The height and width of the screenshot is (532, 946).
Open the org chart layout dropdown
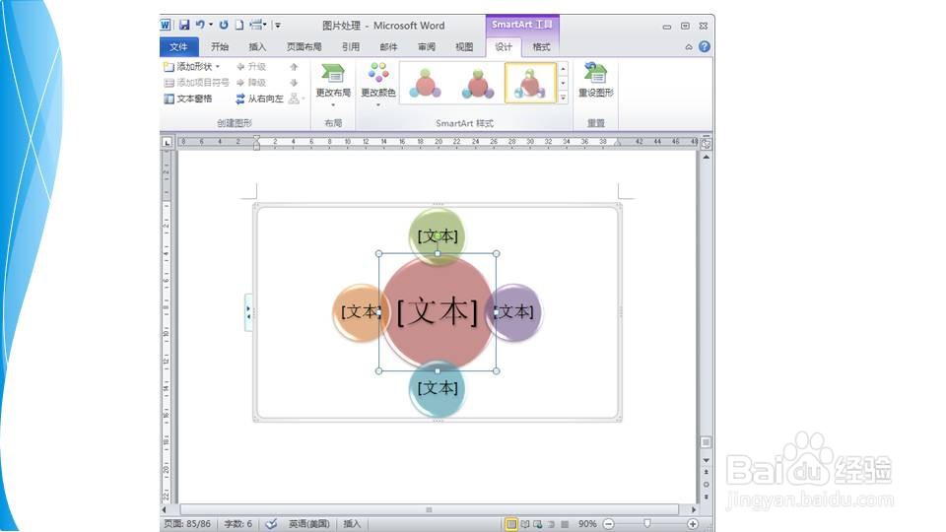(297, 99)
